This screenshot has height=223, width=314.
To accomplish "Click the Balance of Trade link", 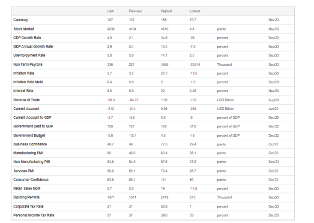I will (x=27, y=100).
